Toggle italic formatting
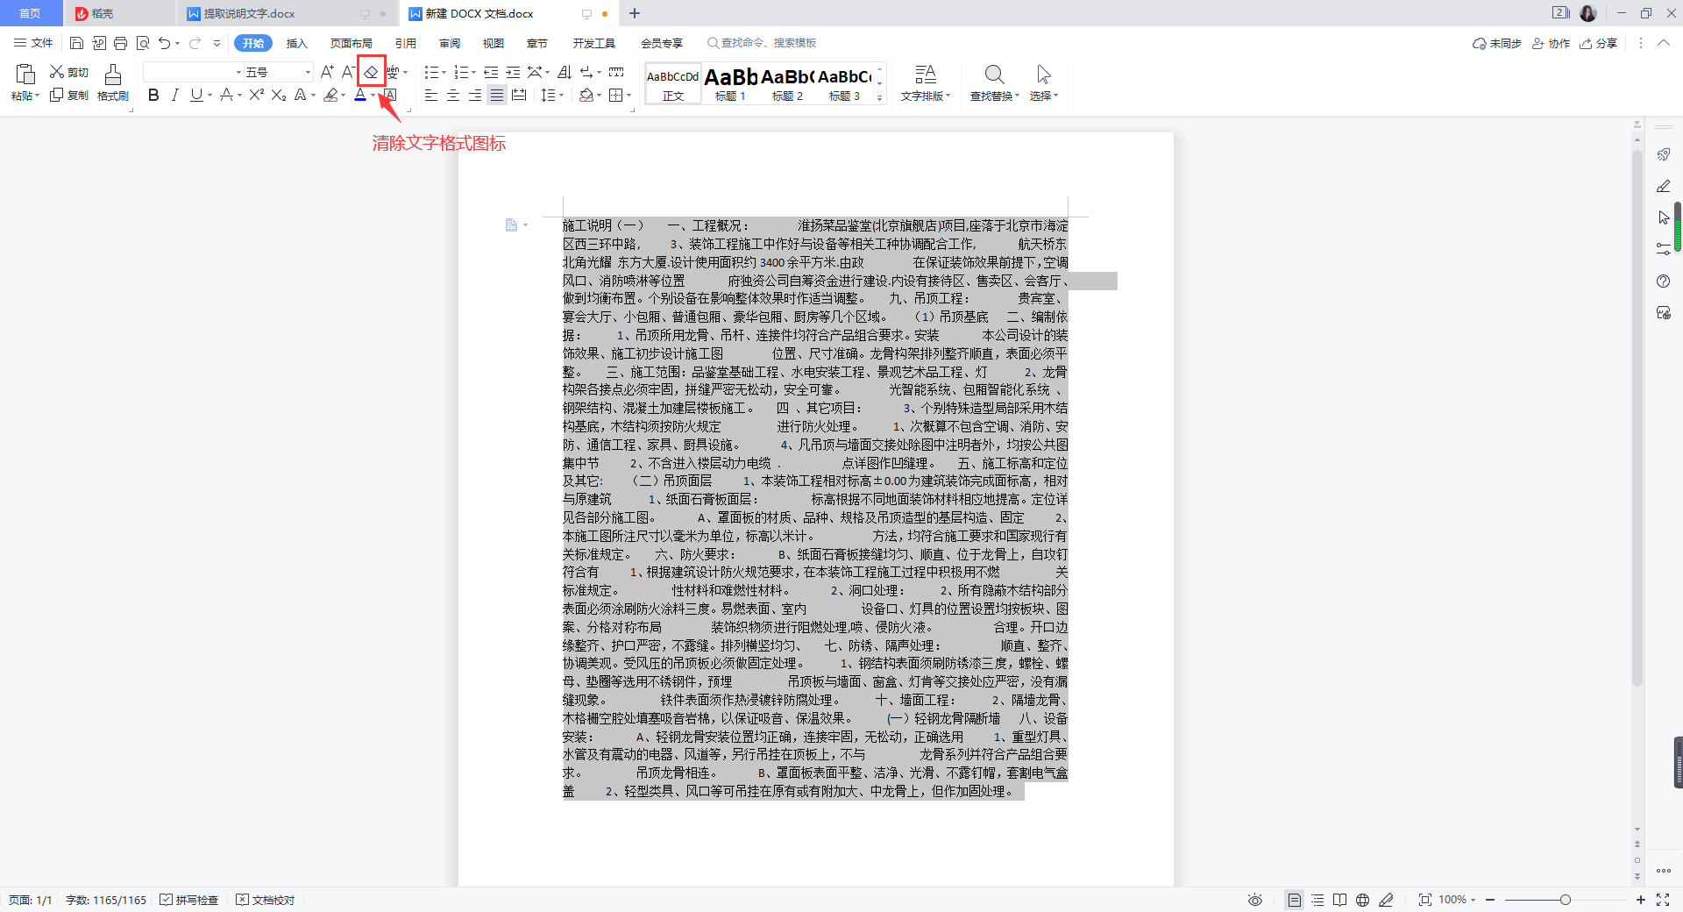Image resolution: width=1683 pixels, height=912 pixels. click(174, 96)
